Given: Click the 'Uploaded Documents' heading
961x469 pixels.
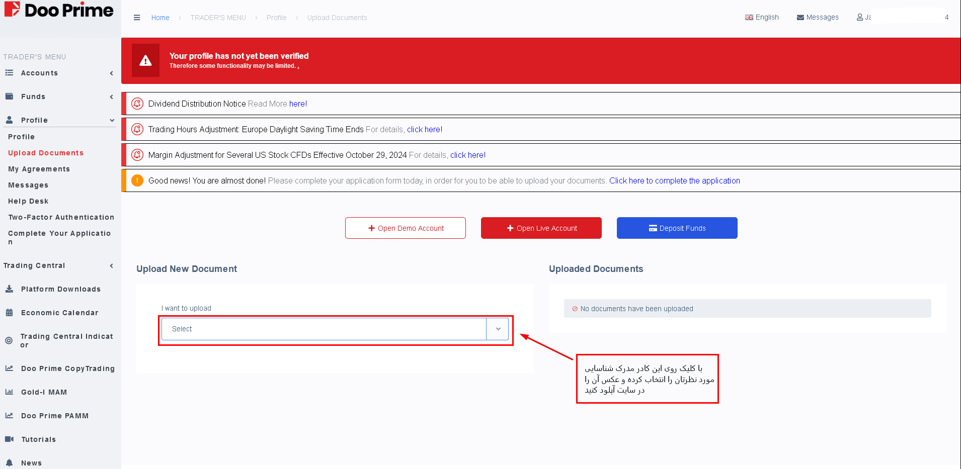Looking at the screenshot, I should (596, 269).
